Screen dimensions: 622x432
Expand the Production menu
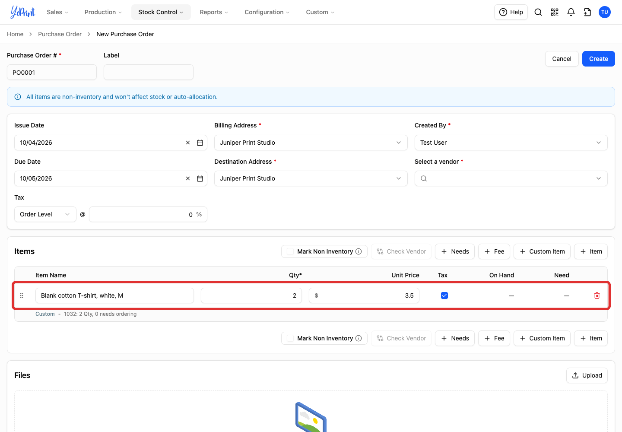pyautogui.click(x=103, y=12)
